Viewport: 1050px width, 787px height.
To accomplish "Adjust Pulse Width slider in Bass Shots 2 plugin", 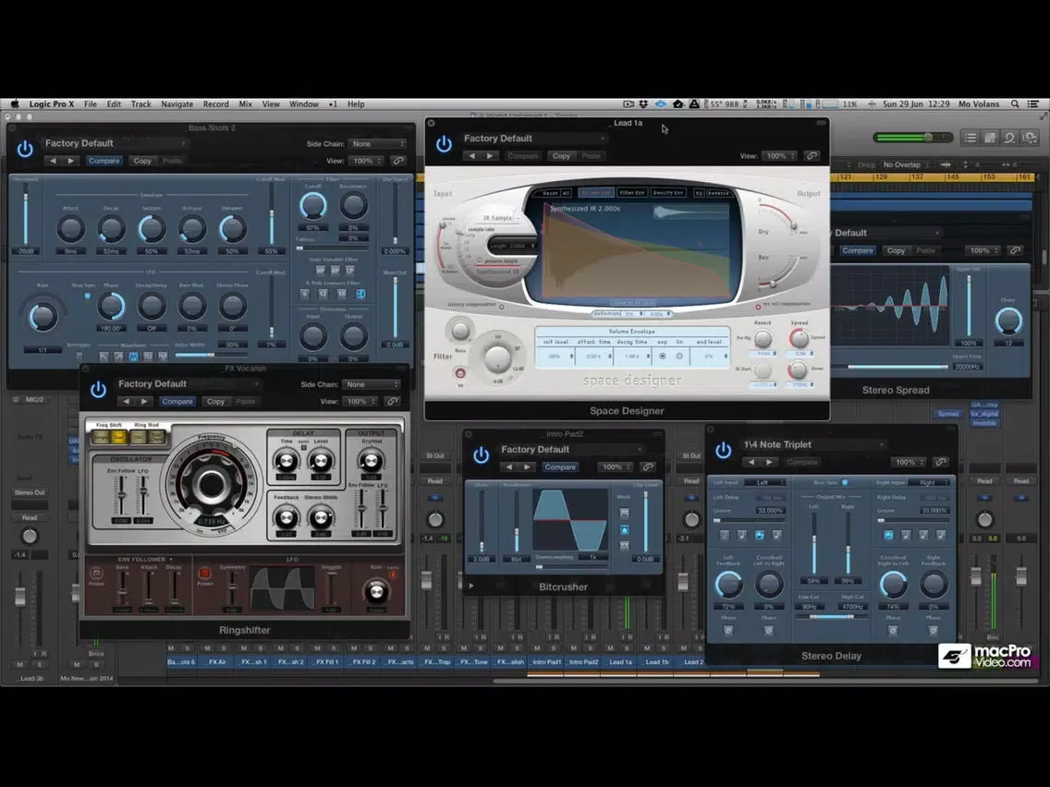I will tap(210, 355).
